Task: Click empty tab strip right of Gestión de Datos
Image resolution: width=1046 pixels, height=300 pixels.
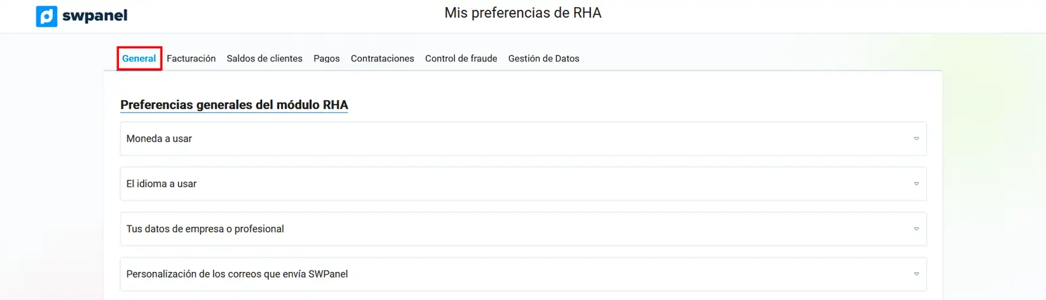Action: point(752,58)
